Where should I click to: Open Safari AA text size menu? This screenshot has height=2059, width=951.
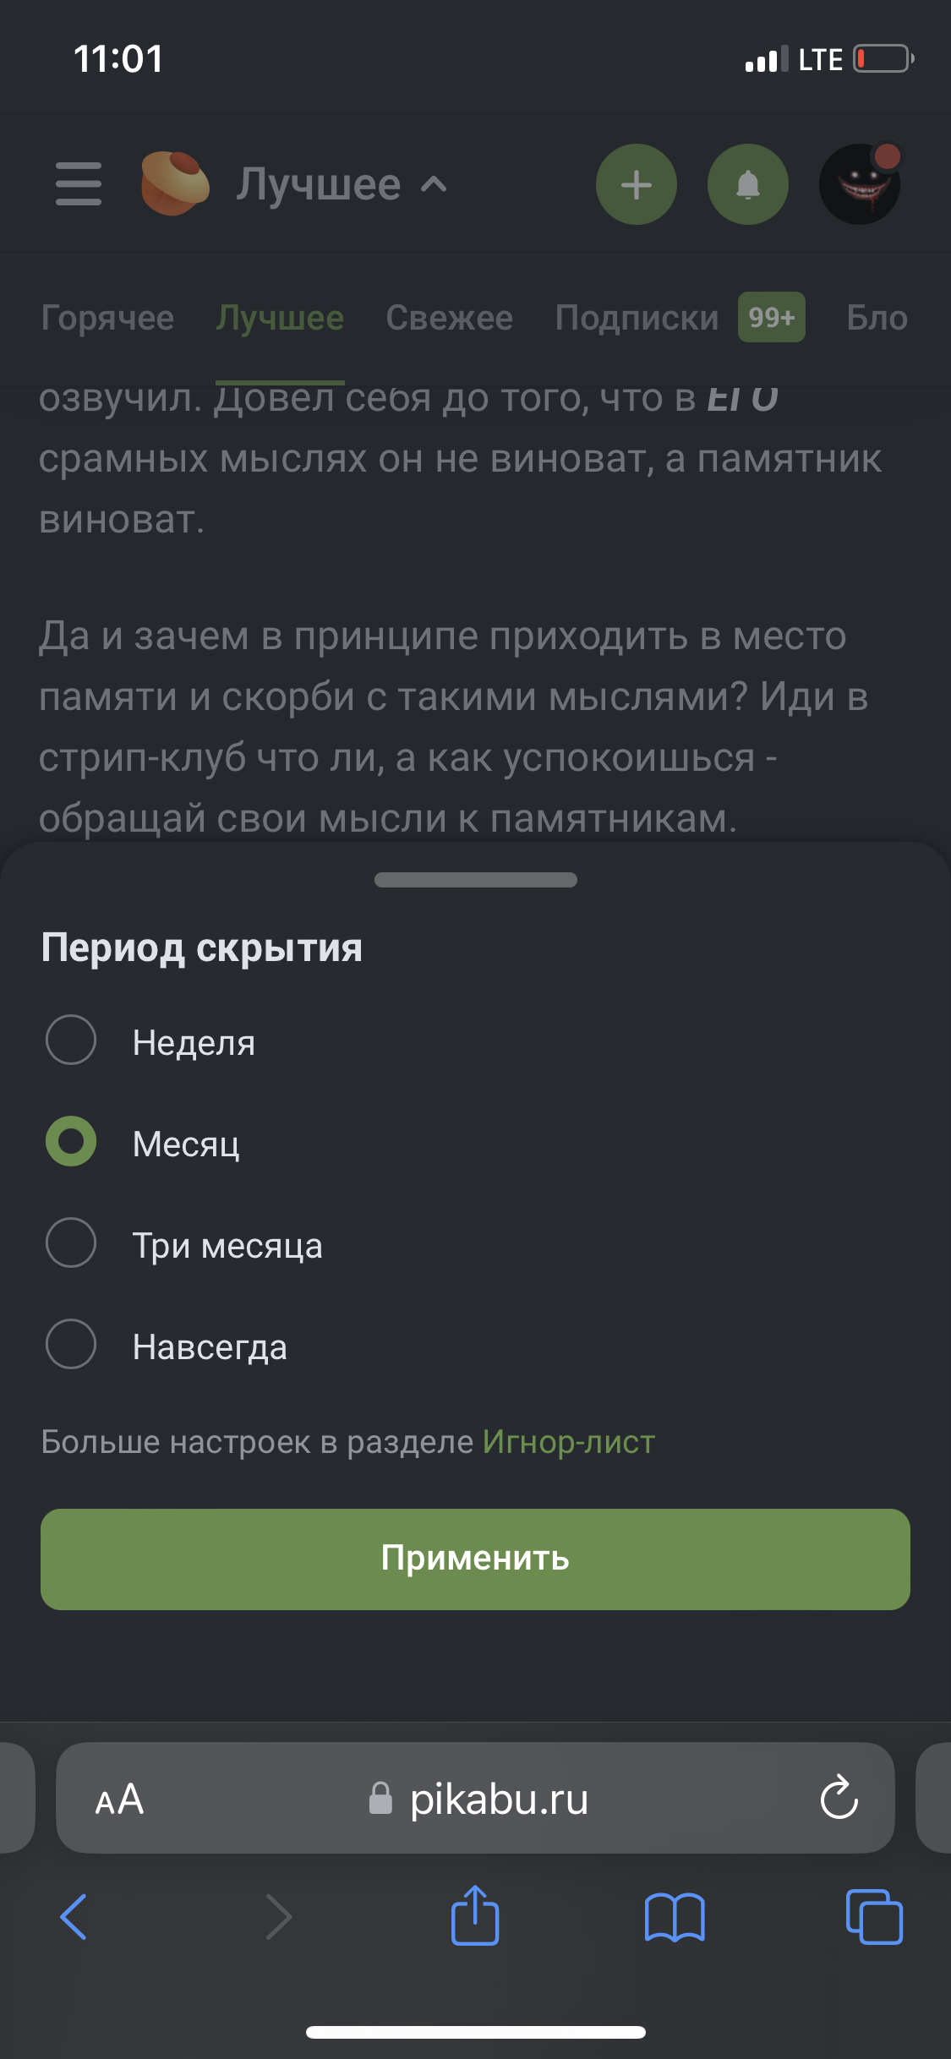119,1799
